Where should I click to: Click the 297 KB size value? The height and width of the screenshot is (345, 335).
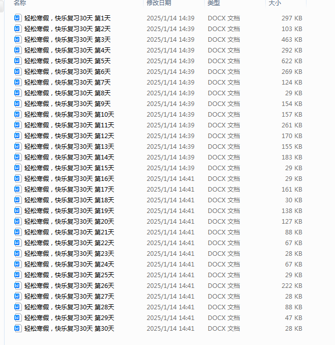pos(292,18)
